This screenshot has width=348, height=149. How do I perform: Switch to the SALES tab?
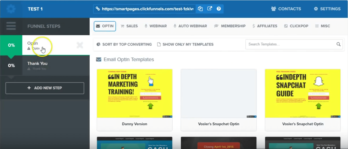pyautogui.click(x=129, y=26)
